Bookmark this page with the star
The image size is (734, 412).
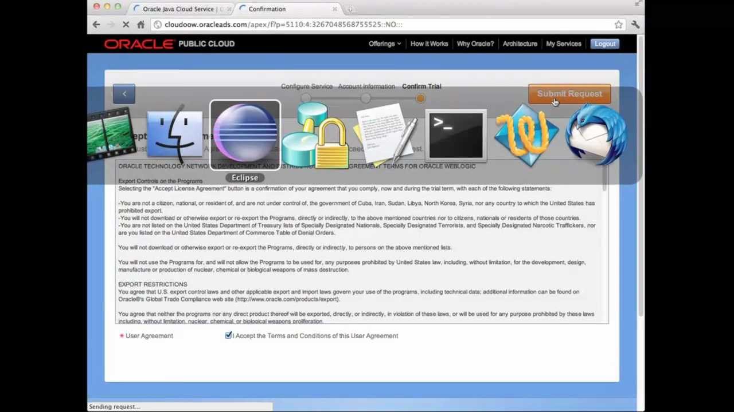click(618, 25)
